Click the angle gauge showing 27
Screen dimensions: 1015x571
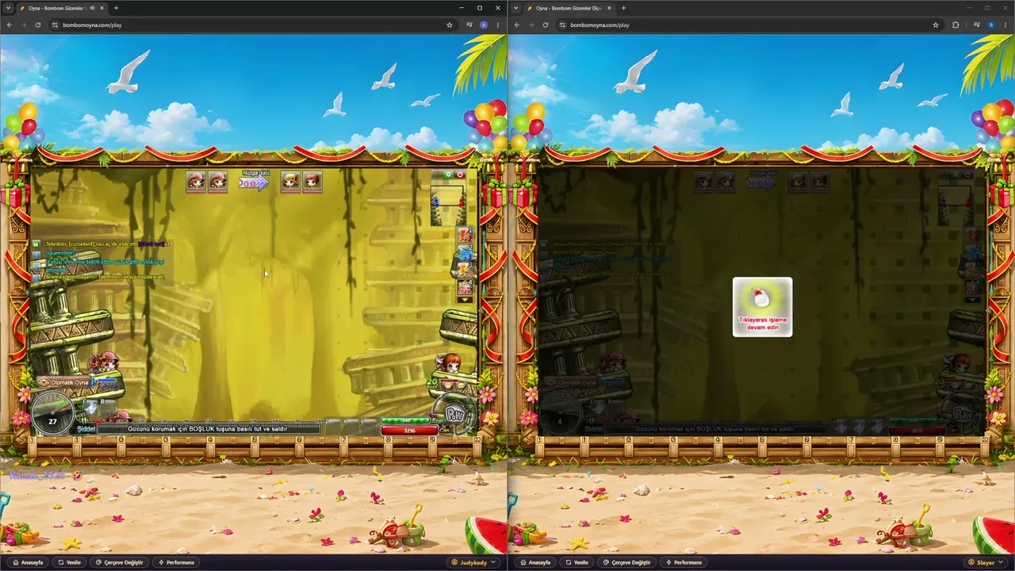pos(52,415)
